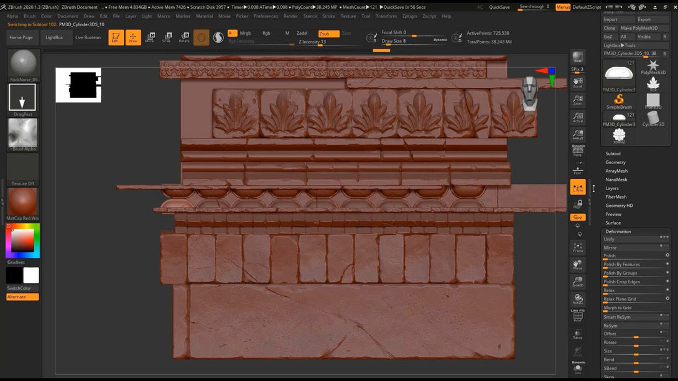Screen dimensions: 678x381
Task: Open the Material menu
Action: click(x=204, y=16)
